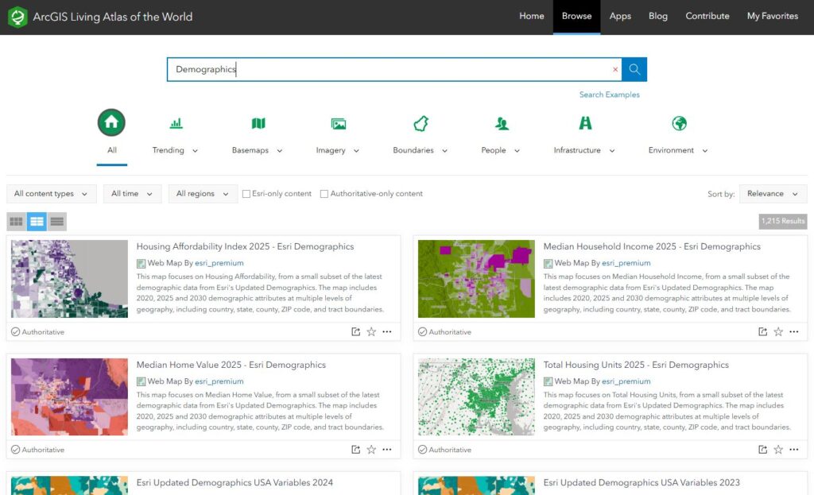Open Median Household Income item in viewer

pos(763,332)
